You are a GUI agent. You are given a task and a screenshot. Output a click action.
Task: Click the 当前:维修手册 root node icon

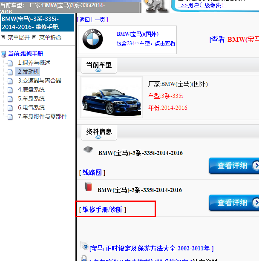[x=4, y=54]
